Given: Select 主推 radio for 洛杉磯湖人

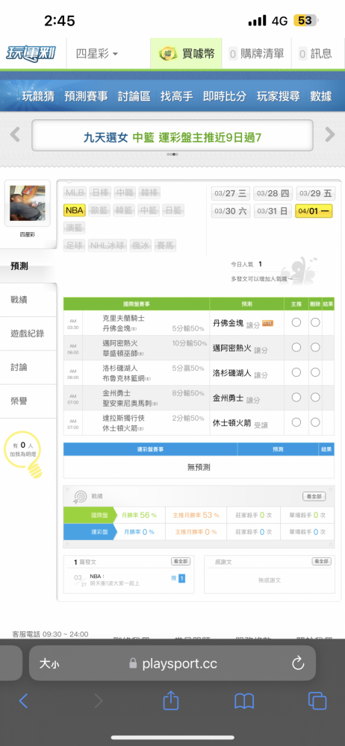Looking at the screenshot, I should click(296, 372).
